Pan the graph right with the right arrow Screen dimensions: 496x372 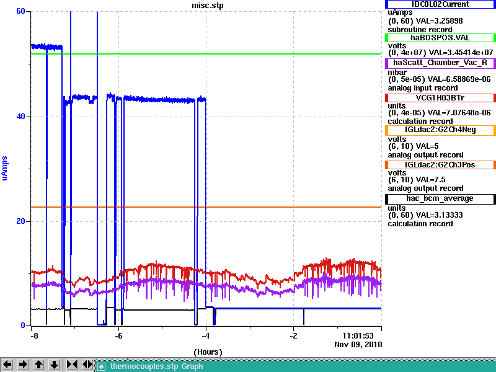pos(23,365)
